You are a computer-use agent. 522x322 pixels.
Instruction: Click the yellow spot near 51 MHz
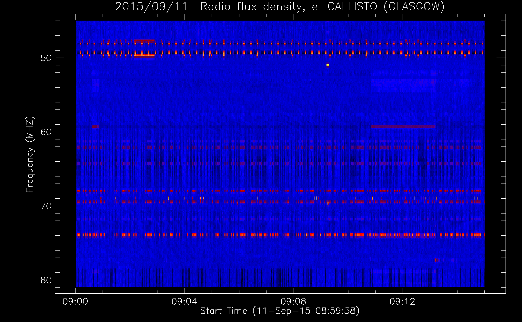327,65
